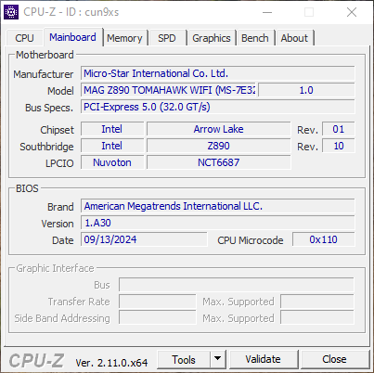Image resolution: width=374 pixels, height=373 pixels.
Task: Click the Model field MAG Z890 TOMAHAWK
Action: pos(169,90)
